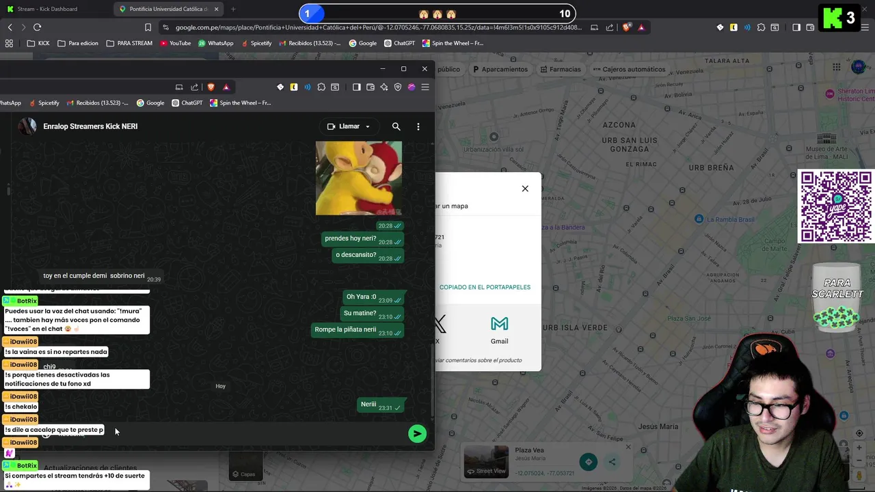The image size is (875, 492).
Task: Click the 'COPIADO EN EL PORTAPAPELES' text in share dialog
Action: point(485,287)
